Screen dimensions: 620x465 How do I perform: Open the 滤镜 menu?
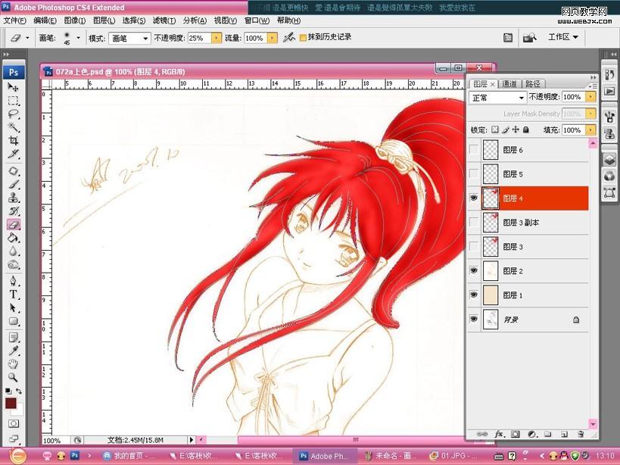click(164, 20)
